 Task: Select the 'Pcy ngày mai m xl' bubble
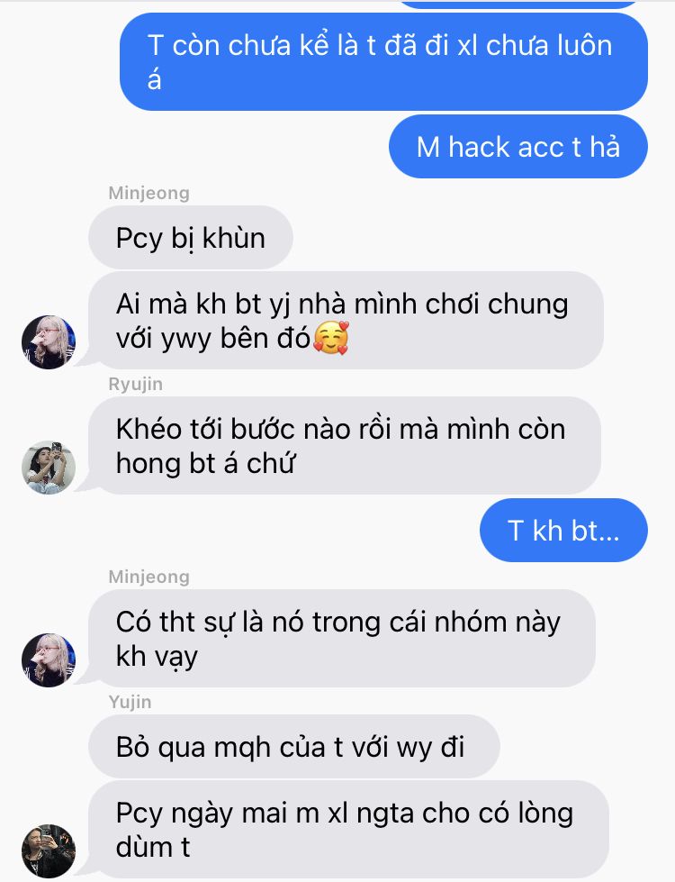coord(348,830)
